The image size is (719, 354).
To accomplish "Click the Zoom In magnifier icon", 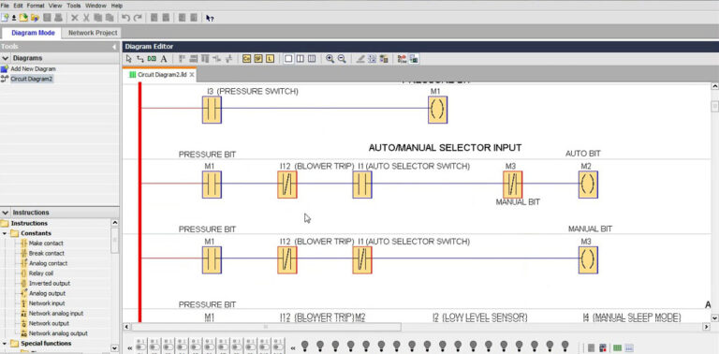I will (x=330, y=59).
